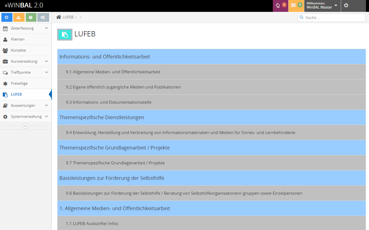Click the orange organization chart button
Image resolution: width=369 pixels, height=230 pixels.
[x=19, y=17]
